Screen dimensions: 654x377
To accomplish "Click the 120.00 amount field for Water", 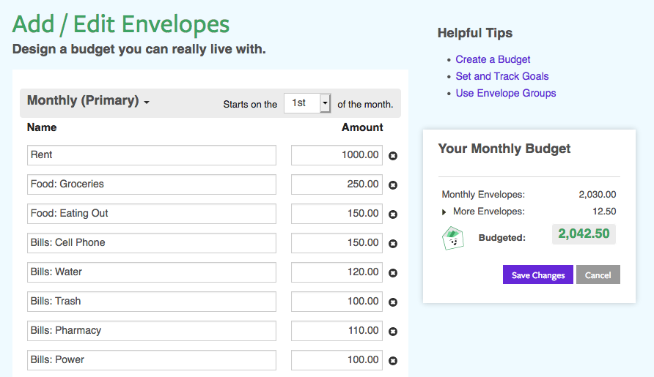I will pyautogui.click(x=337, y=272).
